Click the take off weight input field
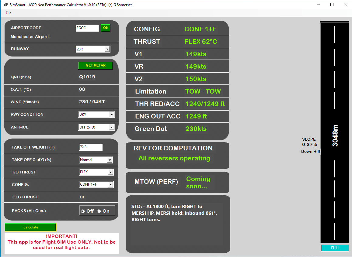 pyautogui.click(x=91, y=147)
